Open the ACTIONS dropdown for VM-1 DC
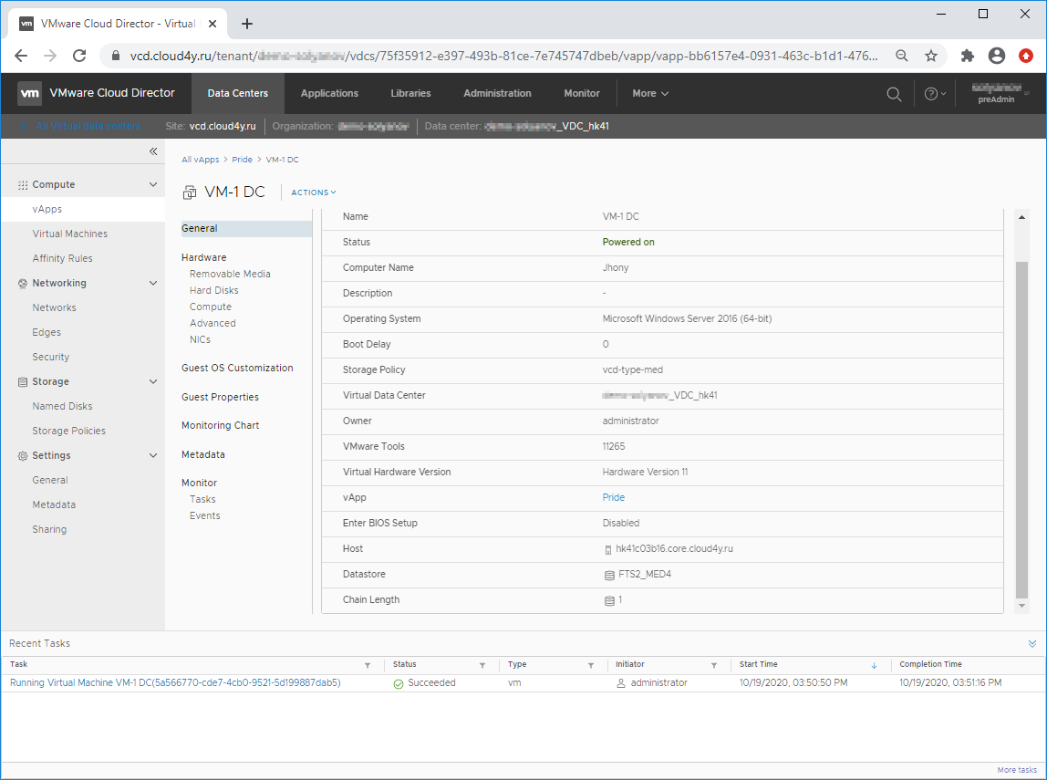The height and width of the screenshot is (780, 1047). tap(313, 192)
